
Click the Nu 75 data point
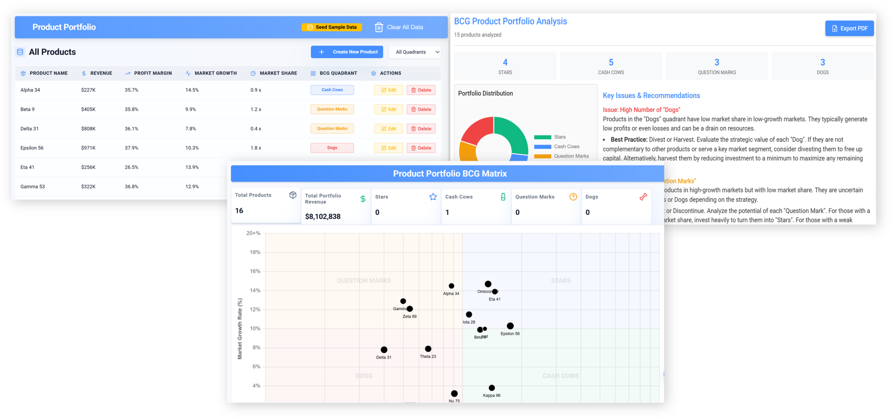click(454, 394)
